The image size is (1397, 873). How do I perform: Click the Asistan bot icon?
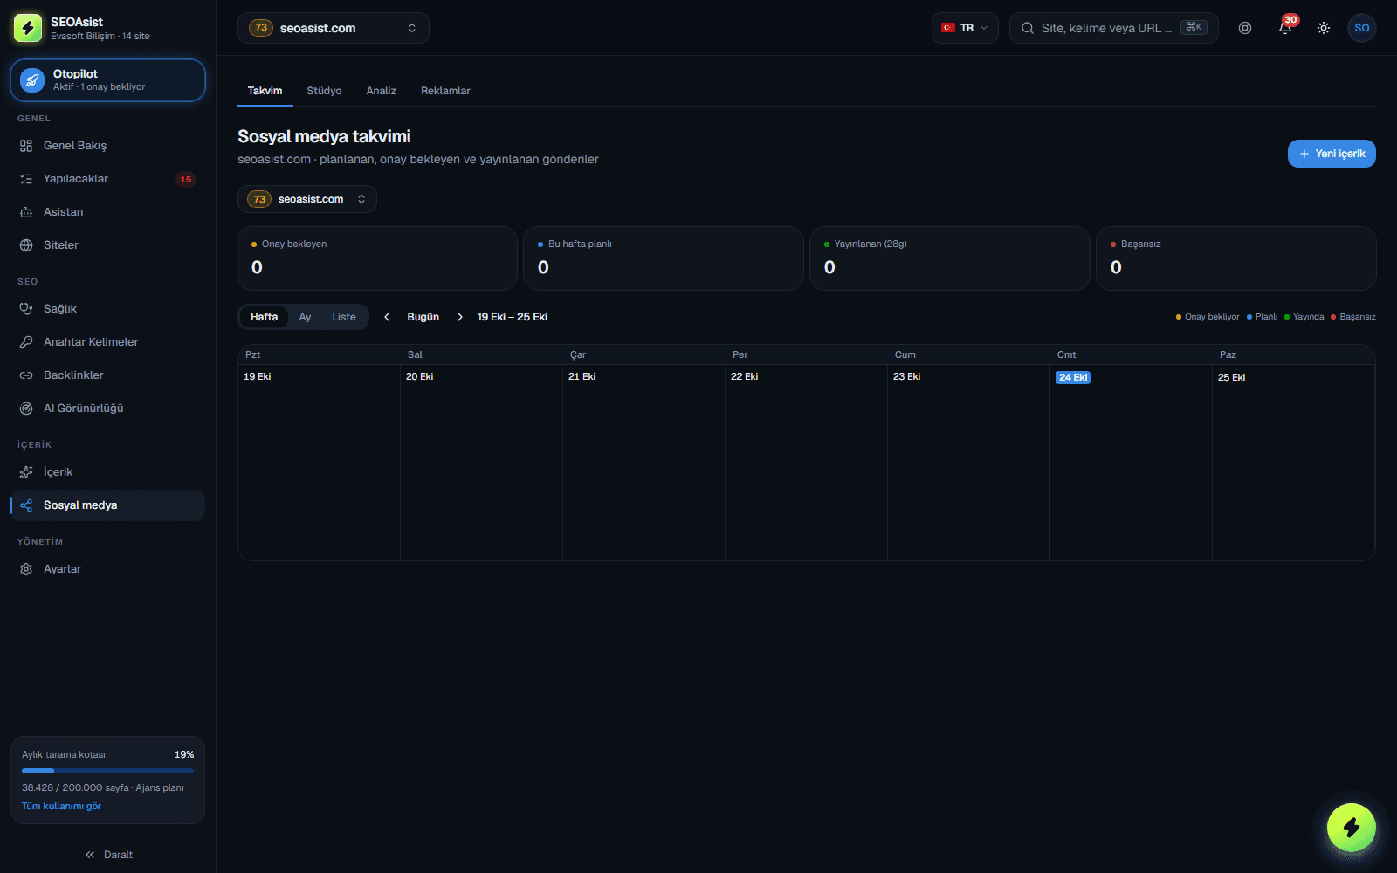(26, 212)
